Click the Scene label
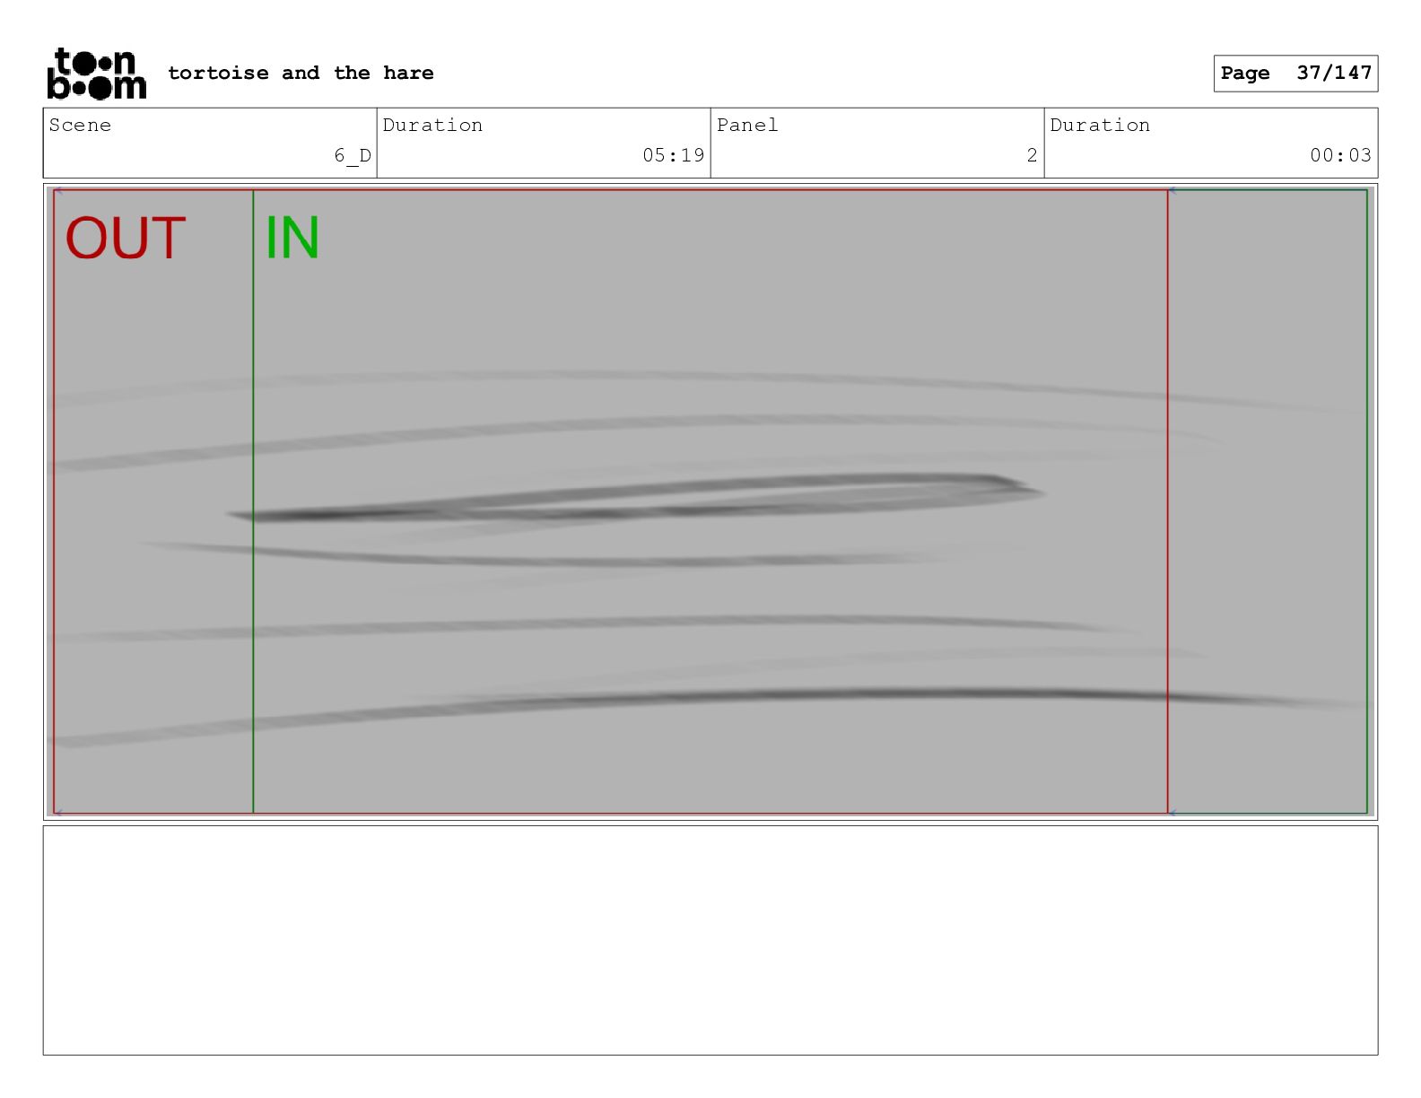 [x=80, y=126]
